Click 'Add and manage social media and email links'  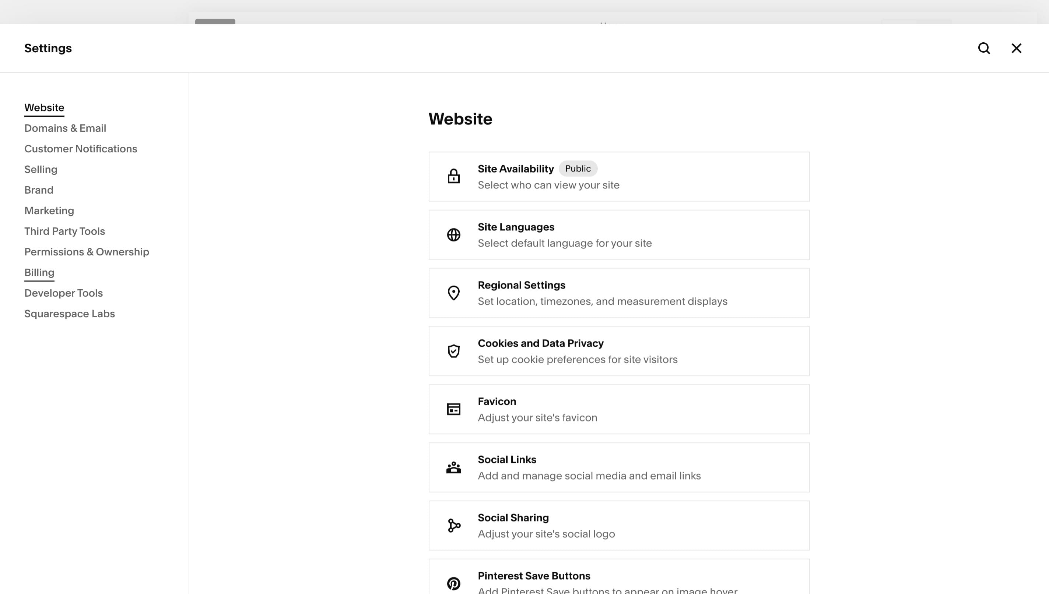pyautogui.click(x=589, y=476)
